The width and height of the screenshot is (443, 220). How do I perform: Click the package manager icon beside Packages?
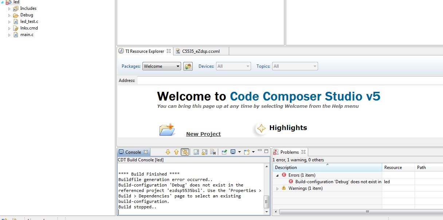[188, 66]
